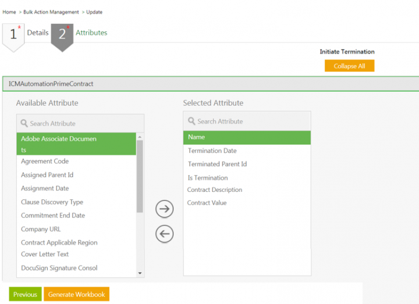This screenshot has height=304, width=419.
Task: Select Agreement Code in the available list
Action: tap(45, 162)
